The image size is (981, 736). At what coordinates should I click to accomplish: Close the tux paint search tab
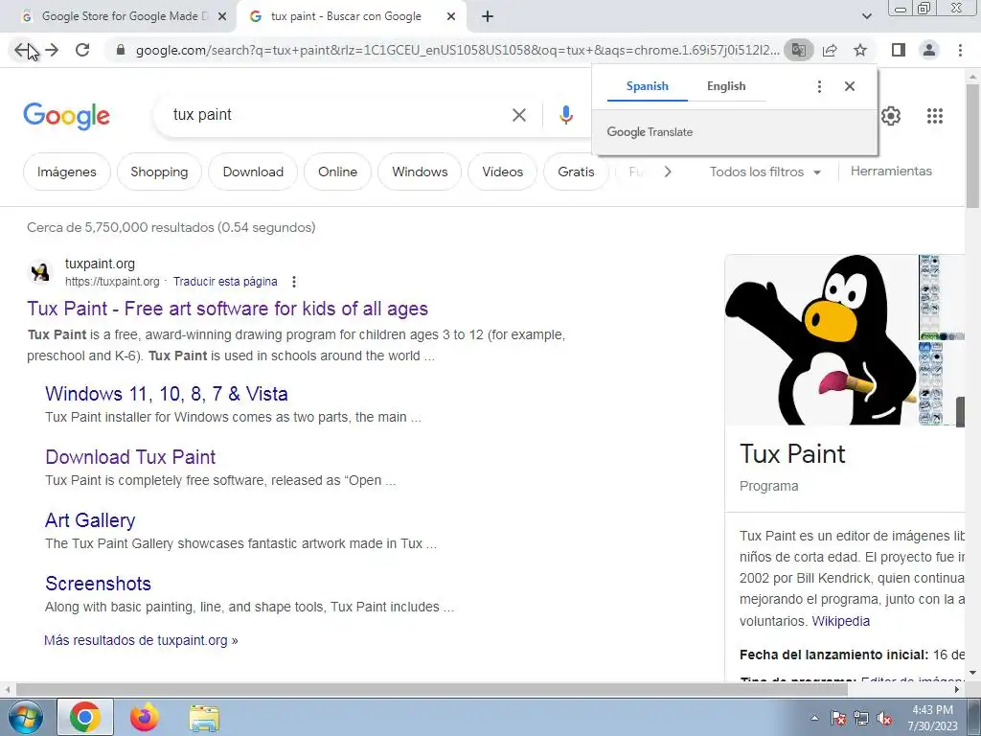[451, 17]
